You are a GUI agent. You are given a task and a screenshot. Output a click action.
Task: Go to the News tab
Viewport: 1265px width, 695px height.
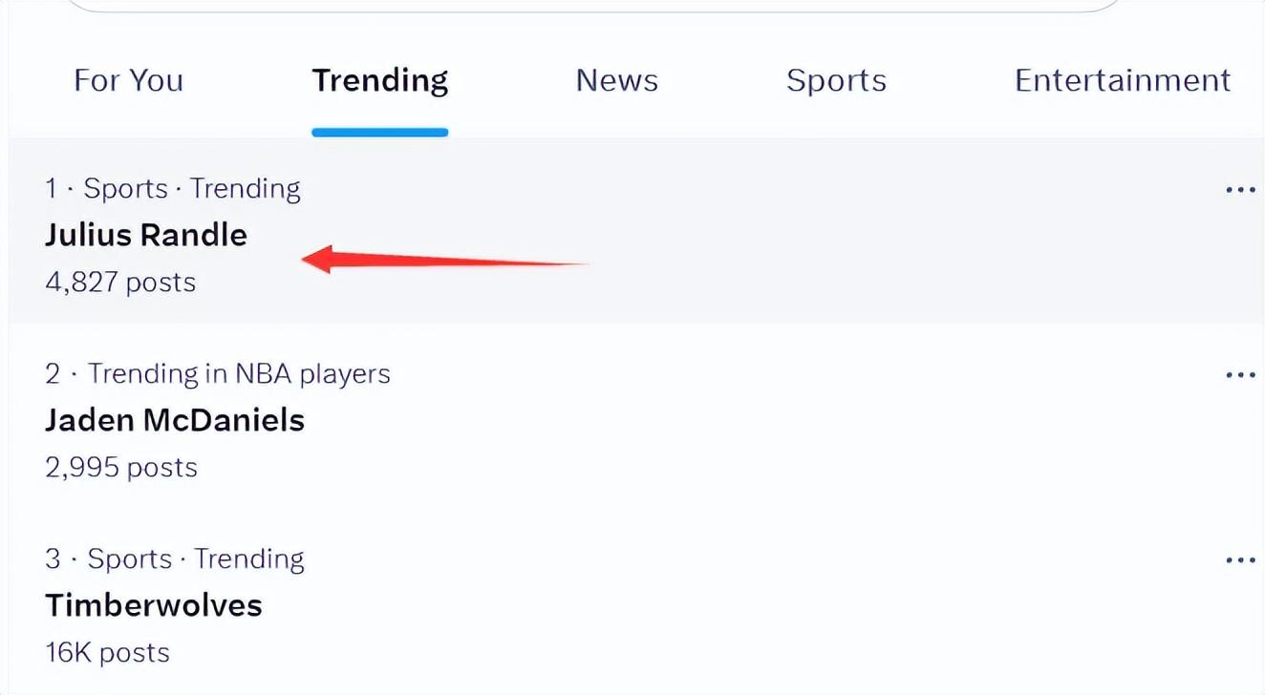click(x=617, y=81)
